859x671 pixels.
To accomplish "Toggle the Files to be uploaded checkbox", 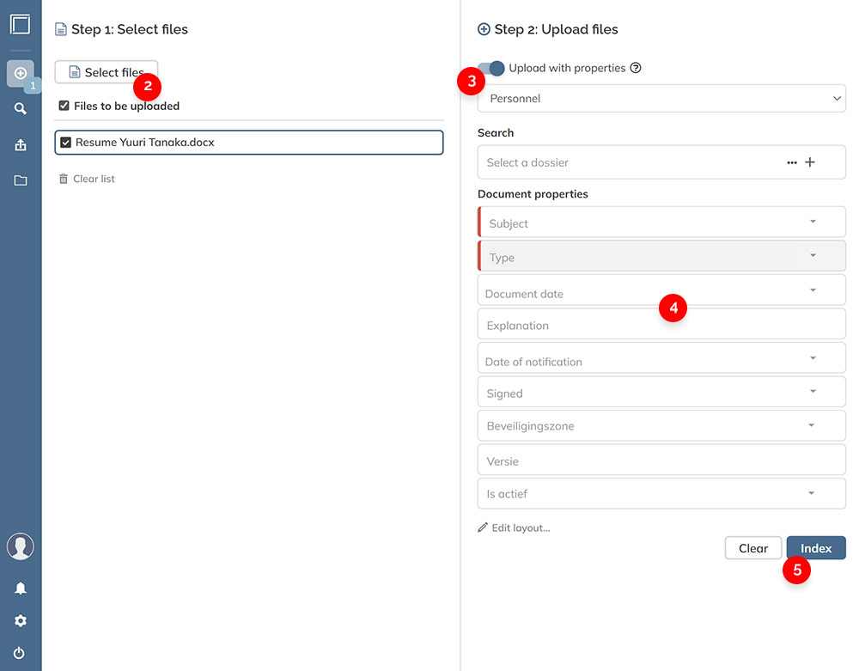I will (64, 105).
